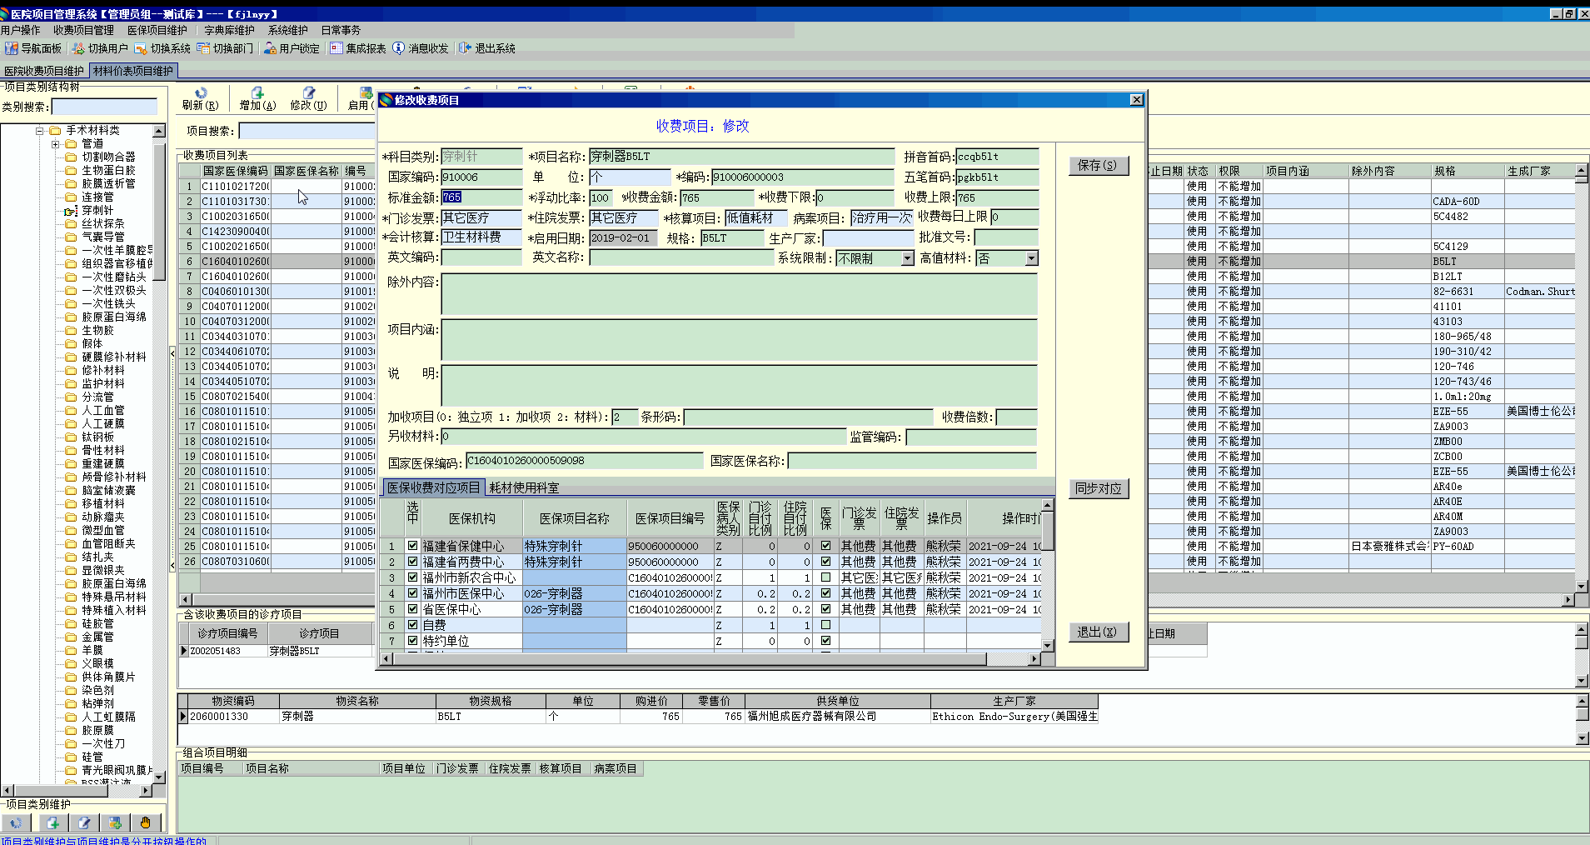This screenshot has width=1590, height=845.
Task: Expand the 管道 tree node
Action: click(56, 143)
